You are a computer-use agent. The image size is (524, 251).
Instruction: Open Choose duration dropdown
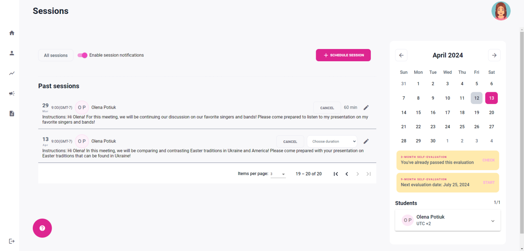[332, 142]
